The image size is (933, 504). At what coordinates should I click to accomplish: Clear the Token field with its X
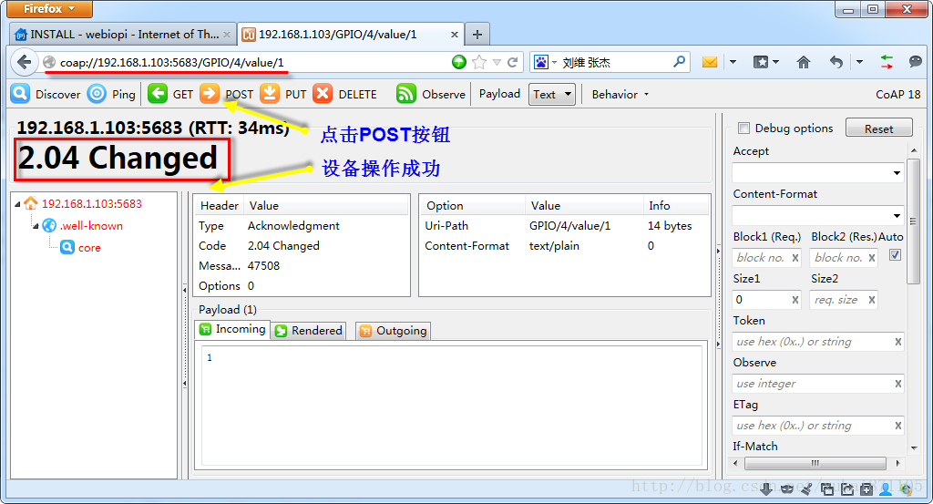[x=897, y=342]
